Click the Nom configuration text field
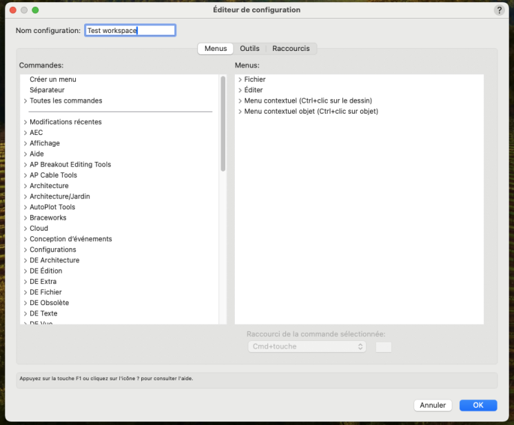 (130, 30)
